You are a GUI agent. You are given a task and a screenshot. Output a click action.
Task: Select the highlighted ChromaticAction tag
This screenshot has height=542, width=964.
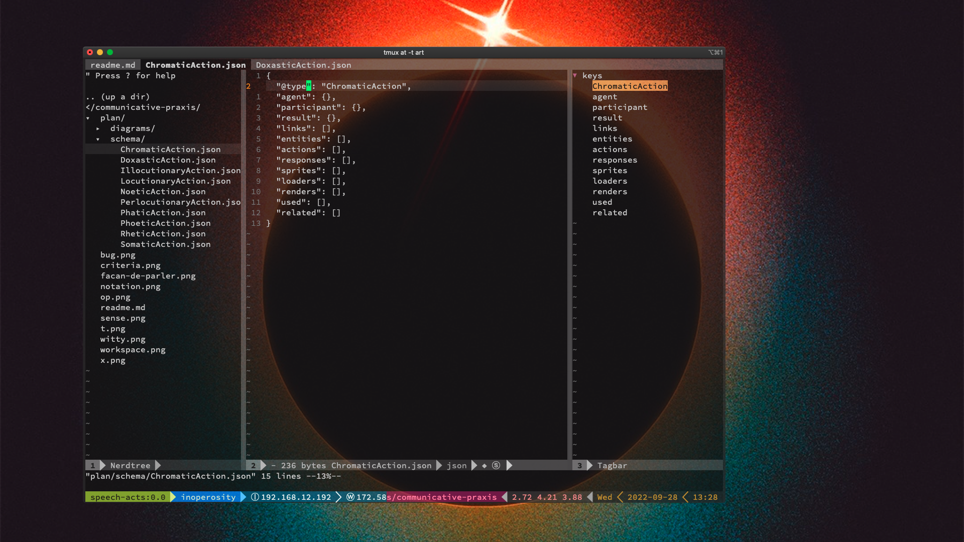(630, 86)
